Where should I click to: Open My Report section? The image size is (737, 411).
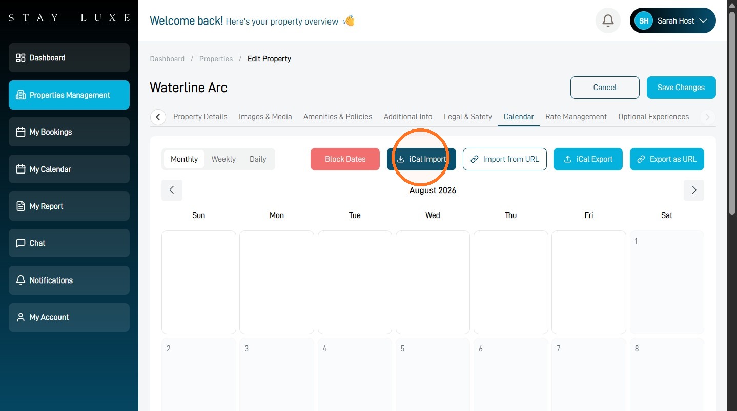pyautogui.click(x=69, y=206)
